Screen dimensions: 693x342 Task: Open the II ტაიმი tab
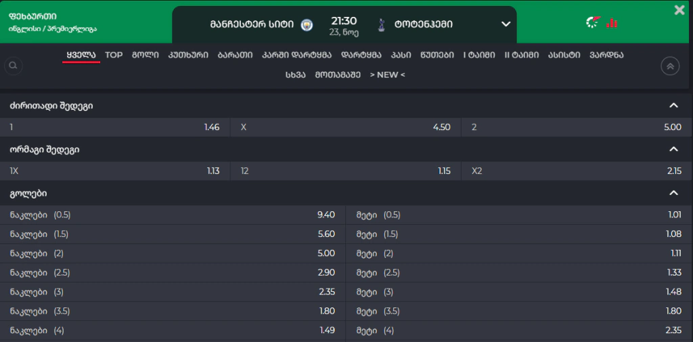point(522,56)
